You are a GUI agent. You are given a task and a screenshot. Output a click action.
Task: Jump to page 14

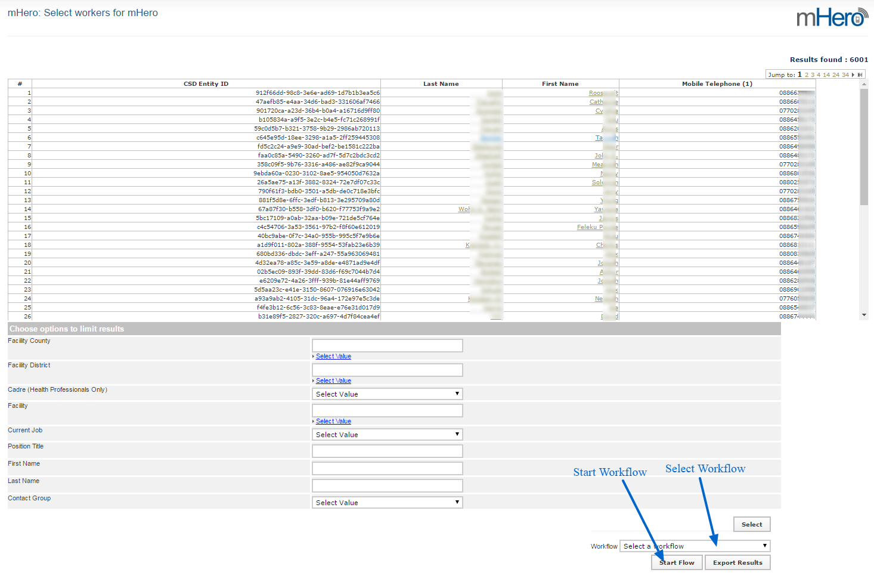826,75
